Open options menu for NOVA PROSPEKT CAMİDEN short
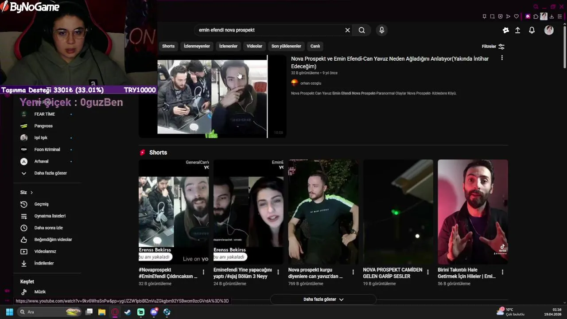567x319 pixels. pos(427,272)
